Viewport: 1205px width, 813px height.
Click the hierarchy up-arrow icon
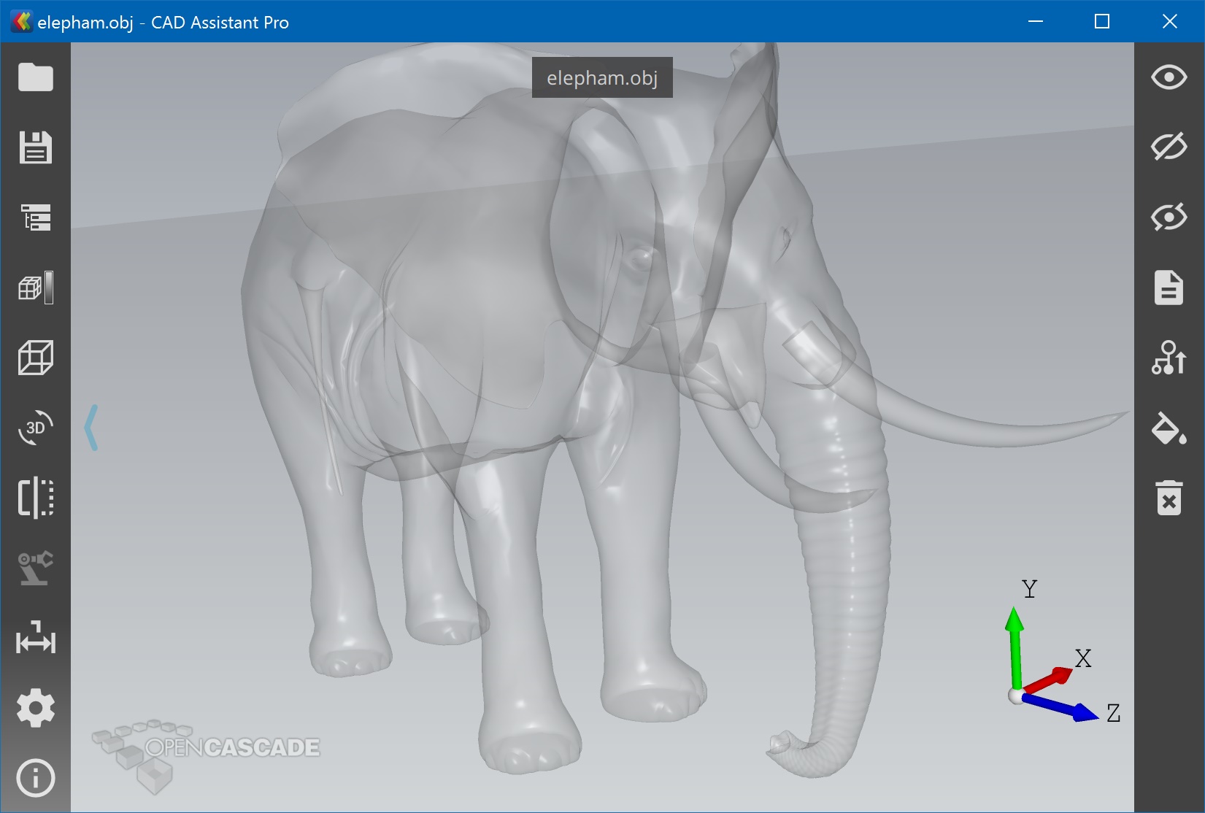coord(1169,358)
